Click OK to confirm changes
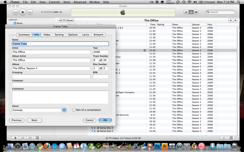 (105, 120)
